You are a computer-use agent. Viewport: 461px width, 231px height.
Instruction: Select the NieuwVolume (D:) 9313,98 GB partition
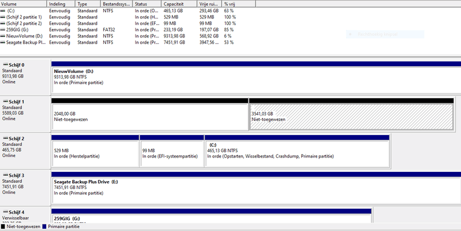[256, 78]
